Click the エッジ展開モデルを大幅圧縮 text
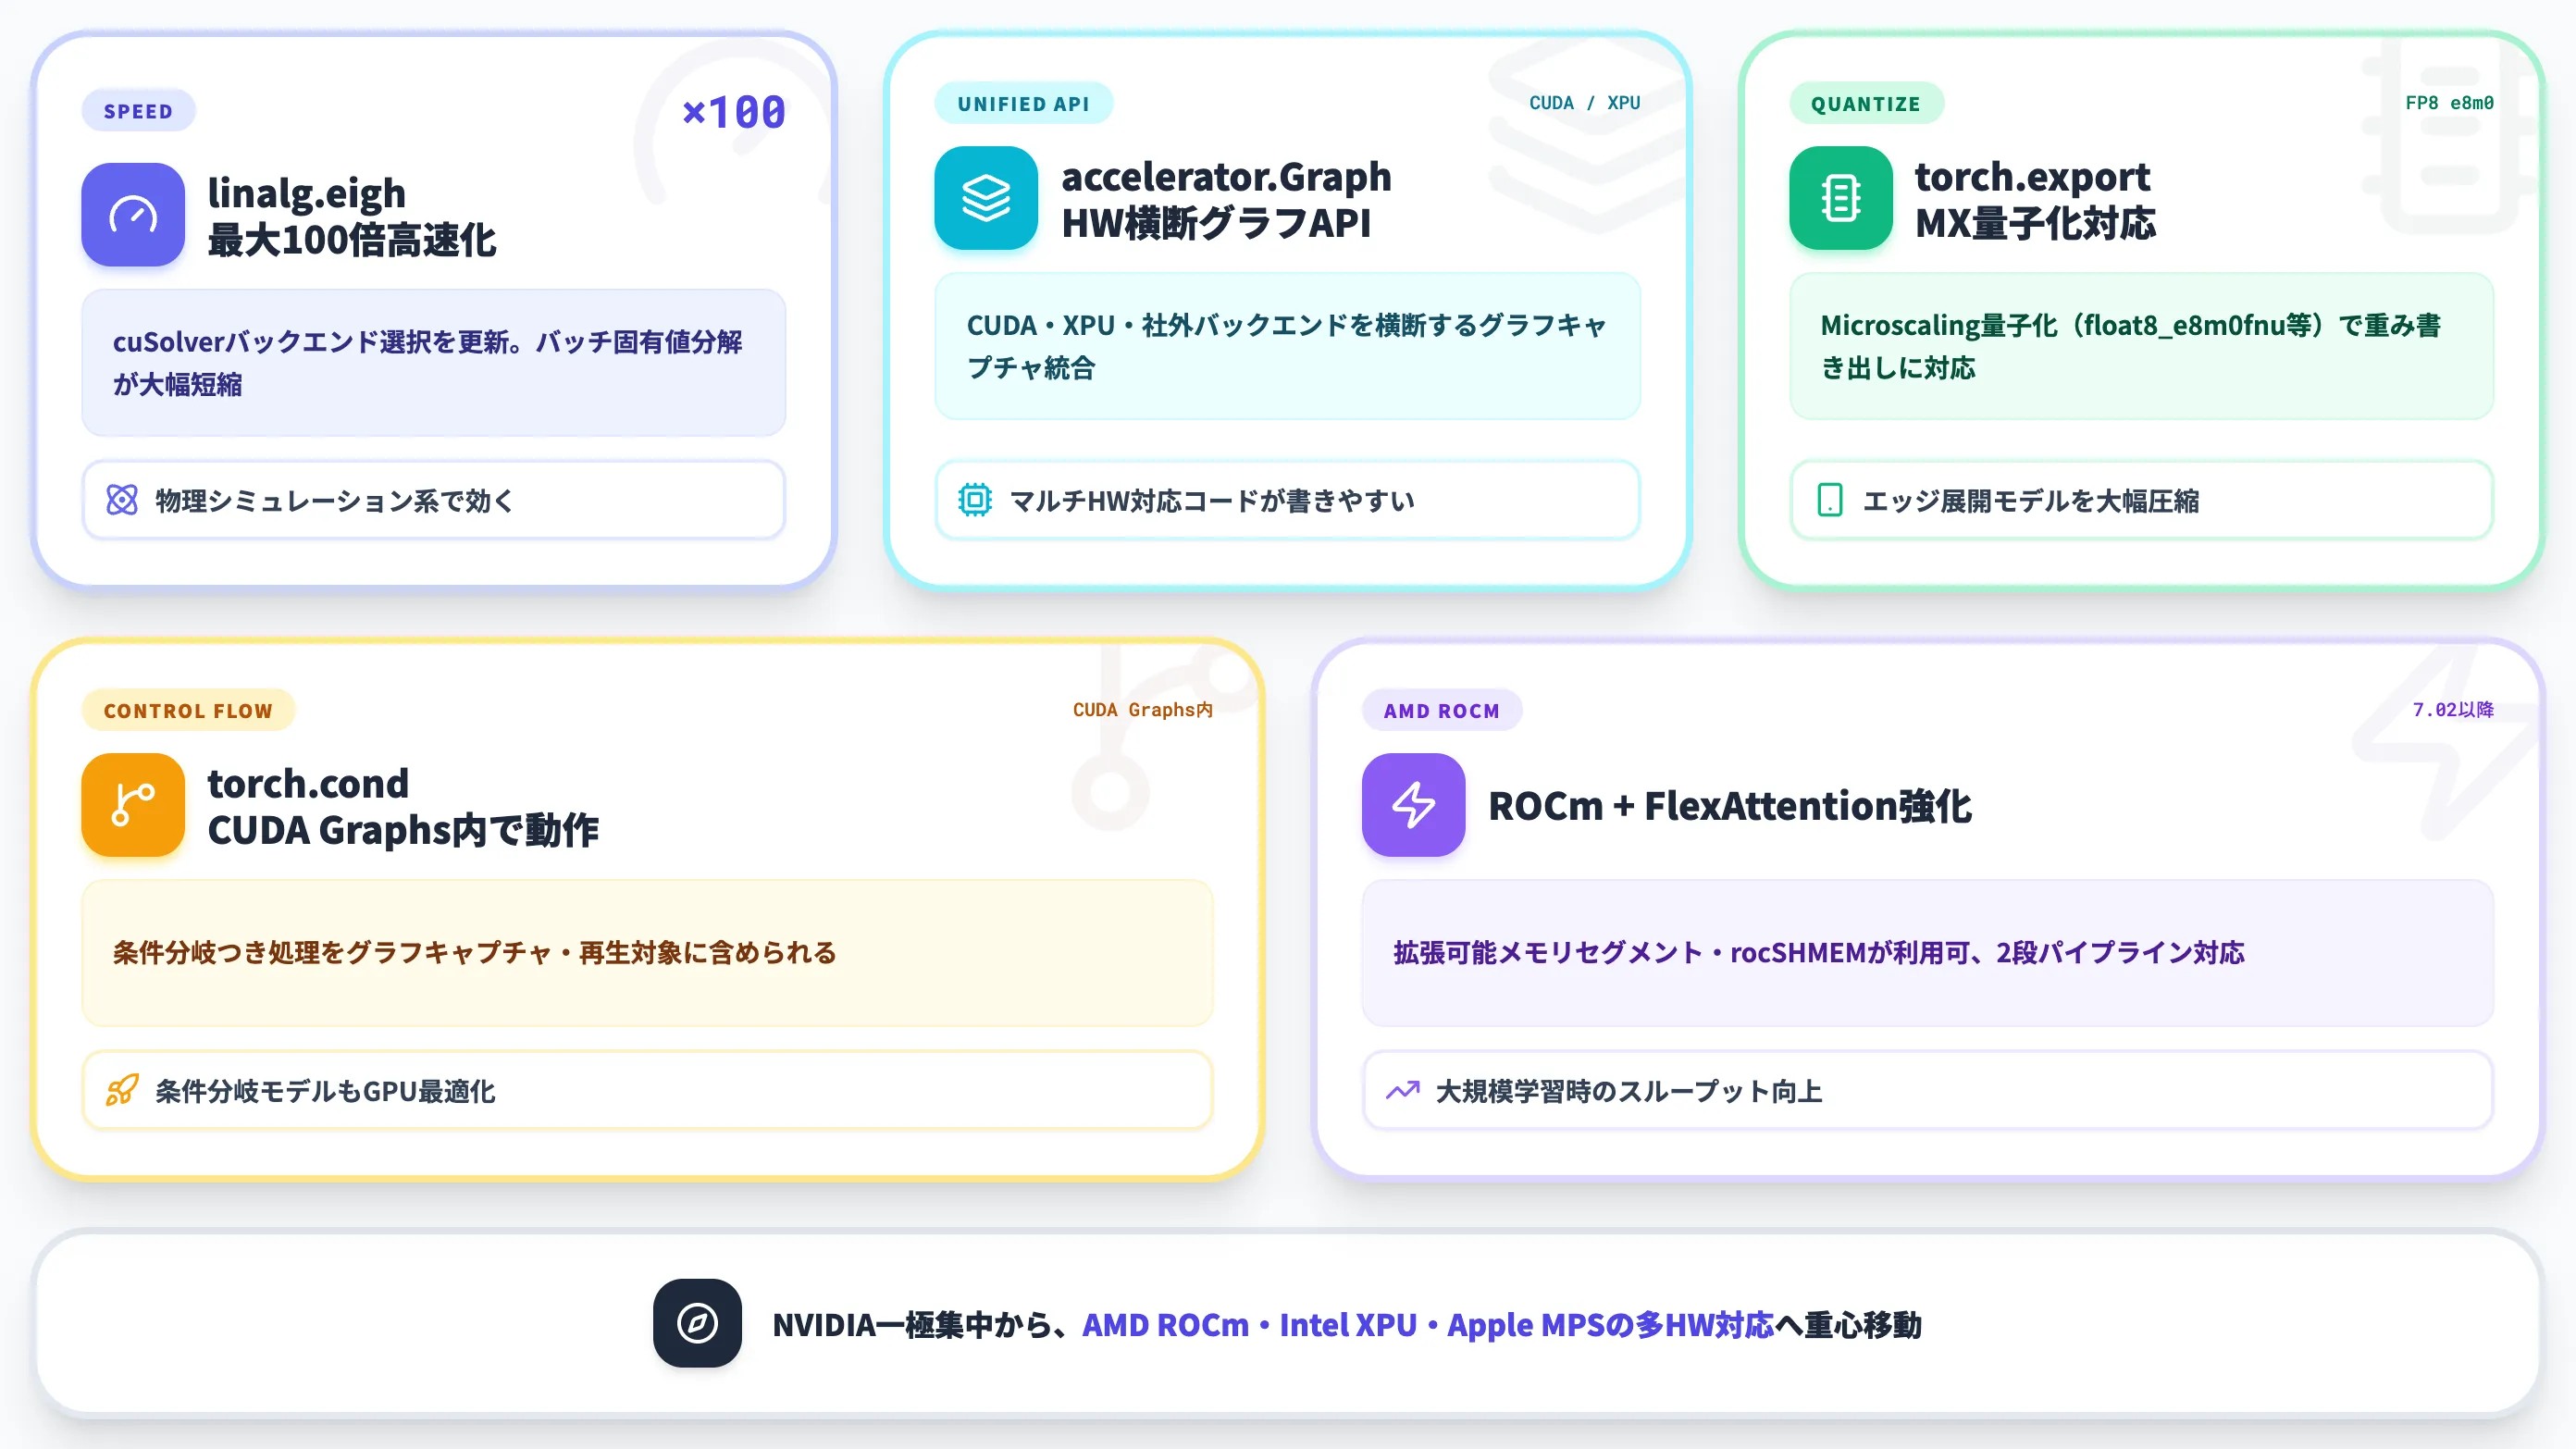Screen dimensions: 2576x1449 pos(2031,501)
